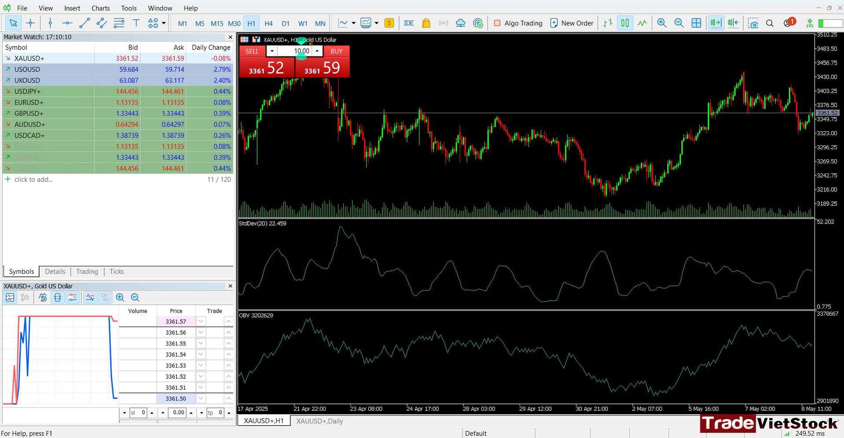This screenshot has height=438, width=844.
Task: Open the IDE MetaEditor button
Action: (409, 23)
